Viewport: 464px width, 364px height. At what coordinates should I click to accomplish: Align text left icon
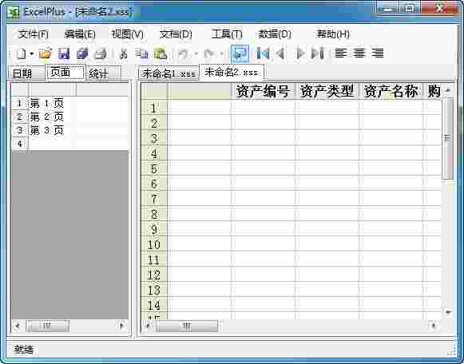[x=340, y=53]
